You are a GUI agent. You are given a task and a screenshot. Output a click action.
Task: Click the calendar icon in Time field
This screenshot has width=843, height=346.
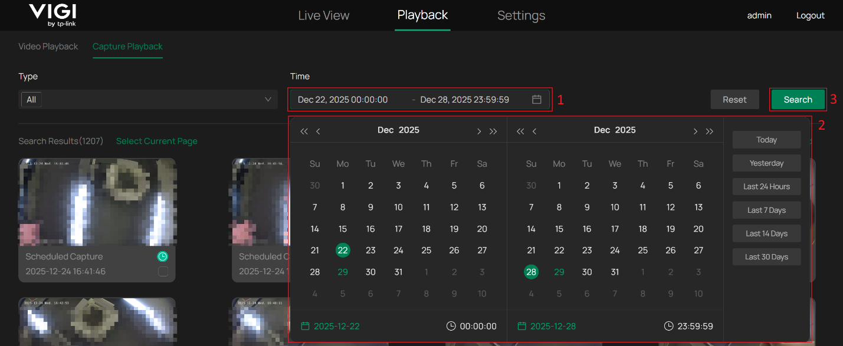[x=536, y=100]
